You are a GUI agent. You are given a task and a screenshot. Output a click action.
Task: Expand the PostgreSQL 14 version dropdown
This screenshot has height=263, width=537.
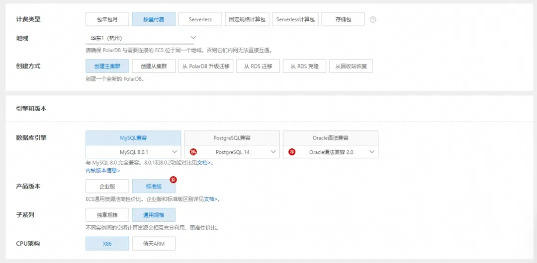click(x=232, y=152)
